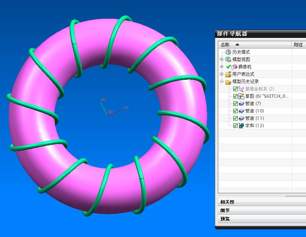Select the 用户表达式 row label
306x237 pixels.
click(243, 74)
